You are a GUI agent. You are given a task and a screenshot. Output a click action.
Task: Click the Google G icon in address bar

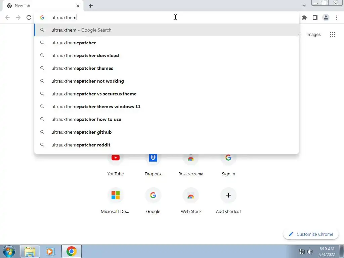tap(42, 17)
